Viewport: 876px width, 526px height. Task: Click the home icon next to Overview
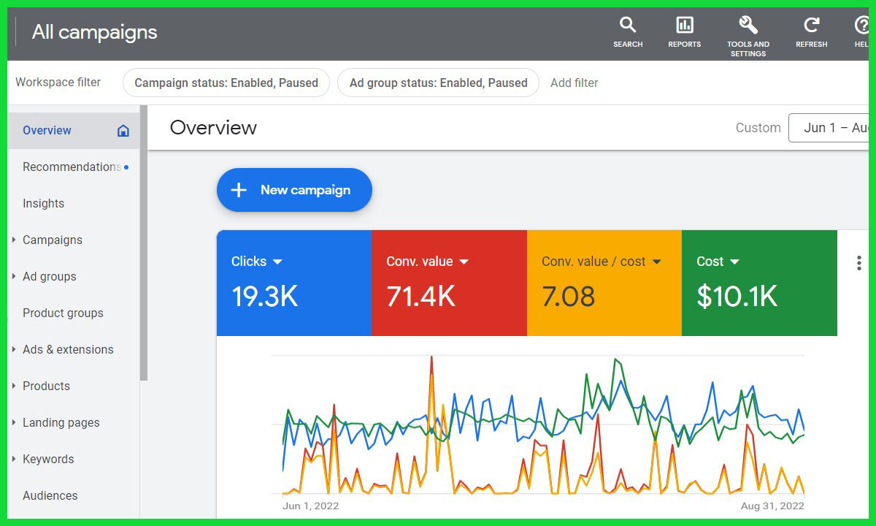tap(123, 129)
